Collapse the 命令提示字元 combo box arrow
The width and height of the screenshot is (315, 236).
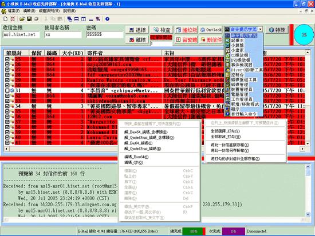261,30
